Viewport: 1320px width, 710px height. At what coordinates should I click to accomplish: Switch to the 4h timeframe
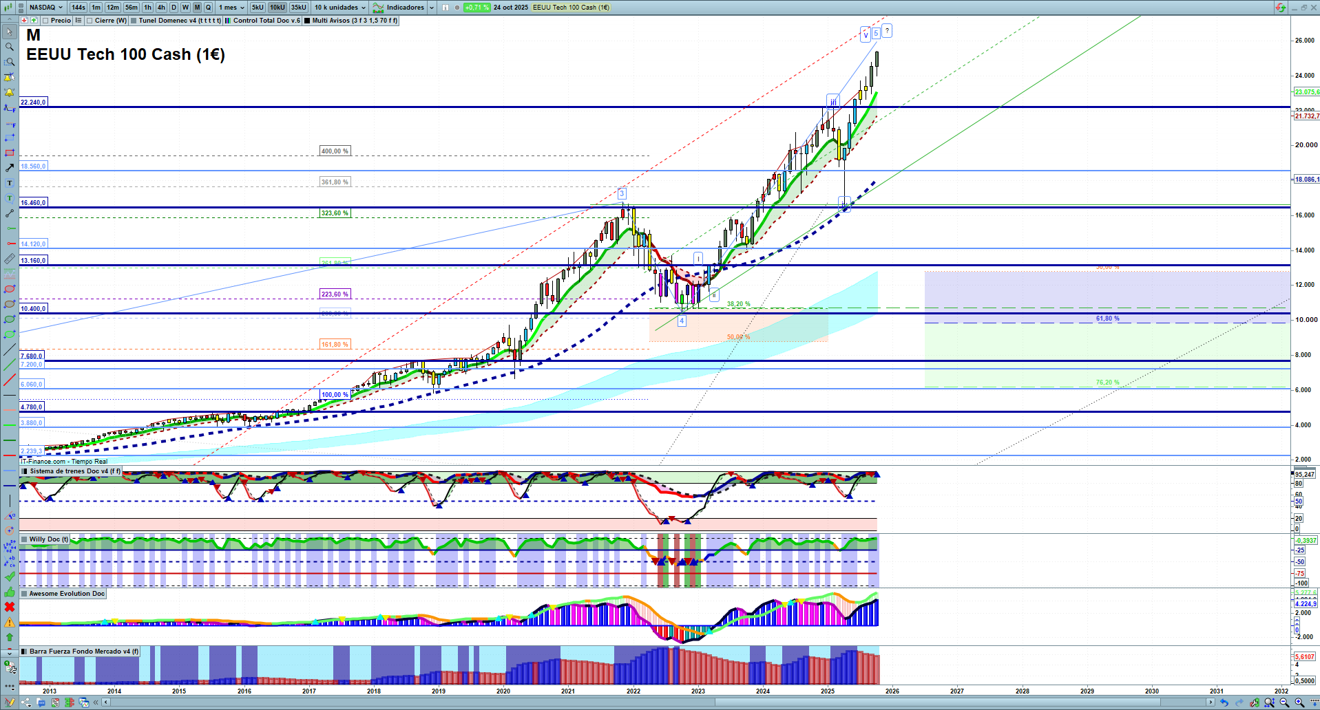pyautogui.click(x=161, y=8)
